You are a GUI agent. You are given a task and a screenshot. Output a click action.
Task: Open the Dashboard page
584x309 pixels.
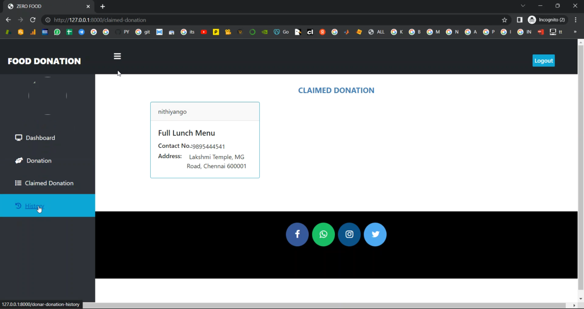coord(40,138)
